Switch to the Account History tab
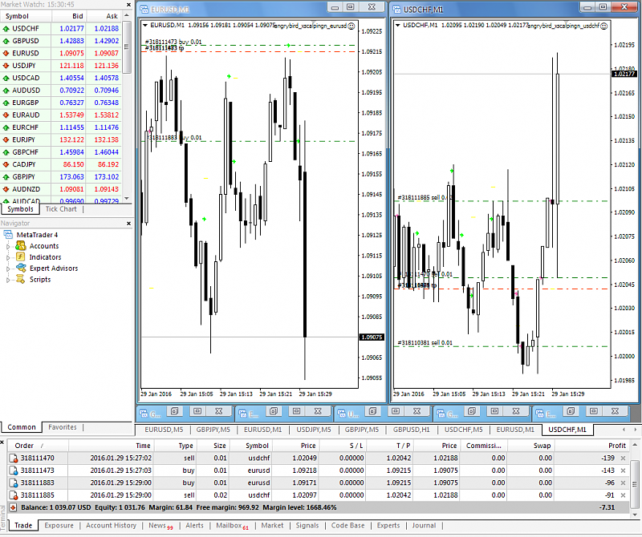 (111, 526)
